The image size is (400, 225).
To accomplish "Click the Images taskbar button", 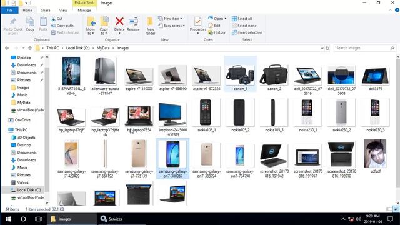I will (x=71, y=219).
